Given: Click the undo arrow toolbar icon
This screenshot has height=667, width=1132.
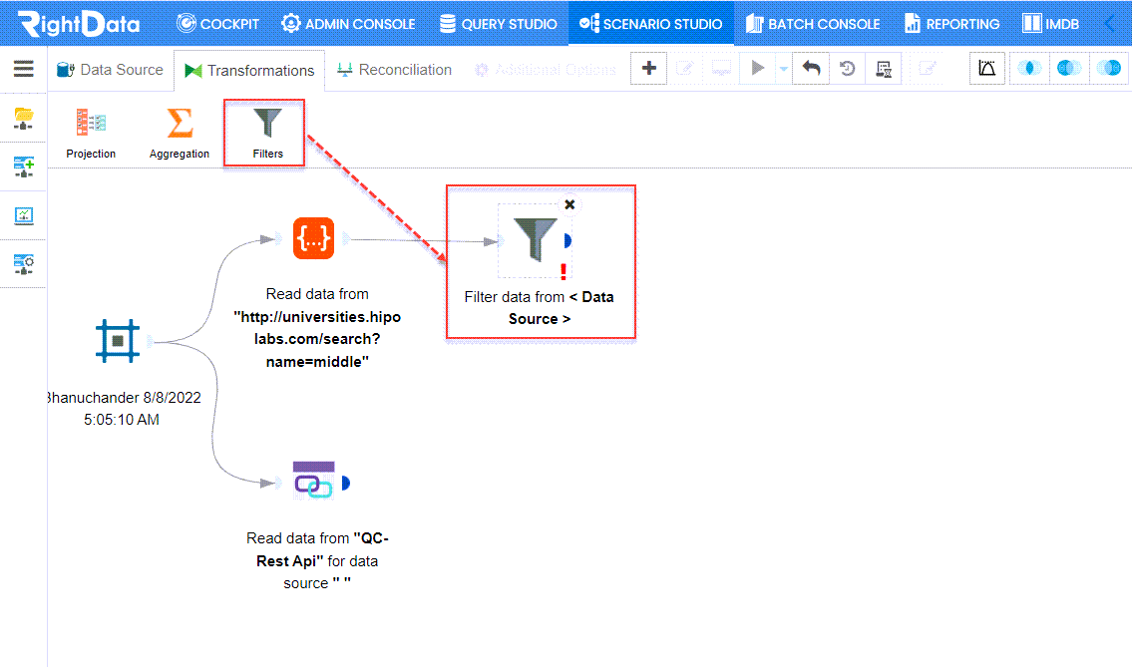Looking at the screenshot, I should tap(811, 68).
